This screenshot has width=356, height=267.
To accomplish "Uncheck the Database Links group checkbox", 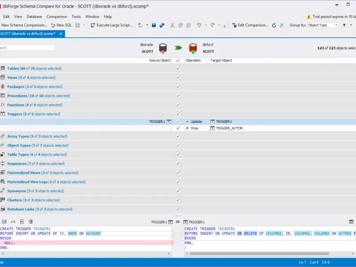I will click(178, 209).
